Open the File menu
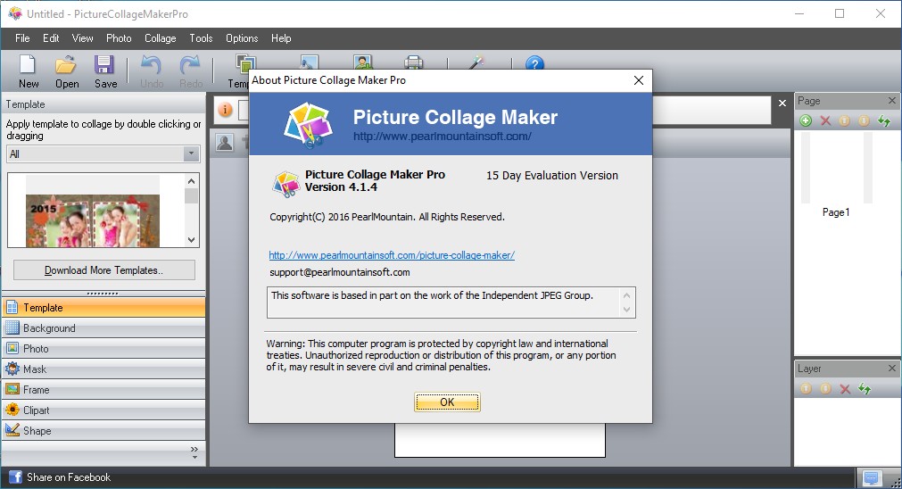Viewport: 902px width, 489px height. click(22, 38)
